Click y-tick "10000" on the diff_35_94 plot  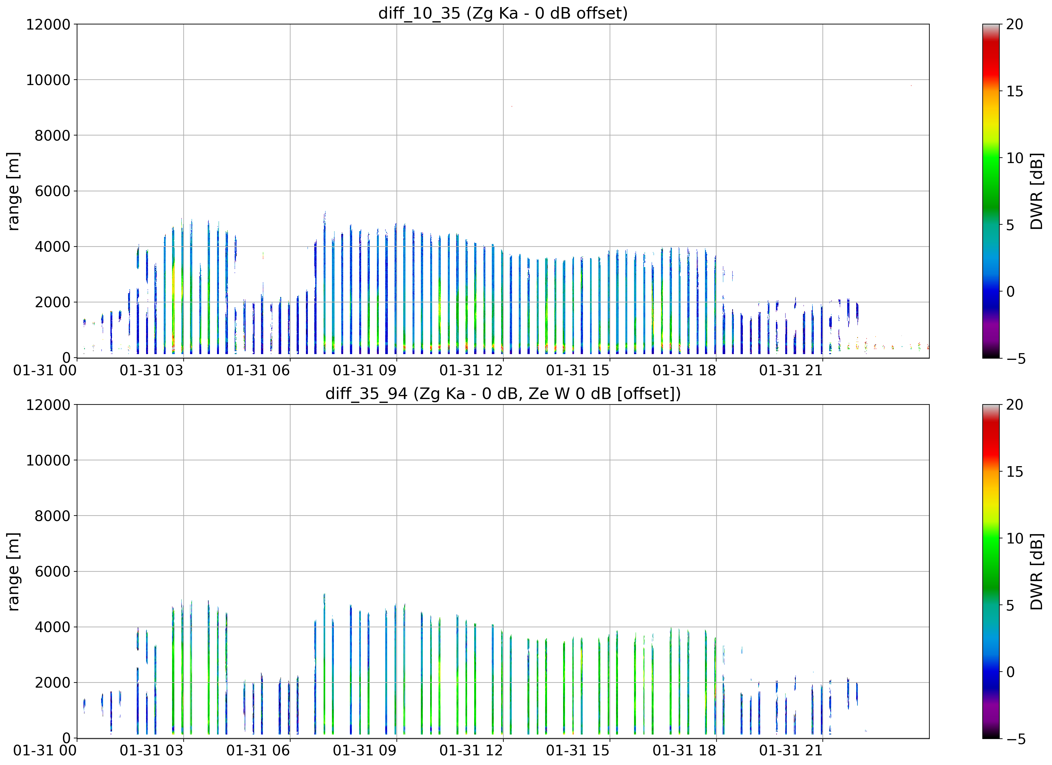coord(48,460)
